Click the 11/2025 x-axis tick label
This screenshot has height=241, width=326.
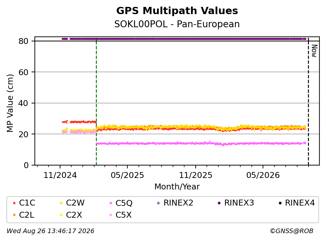(x=196, y=175)
